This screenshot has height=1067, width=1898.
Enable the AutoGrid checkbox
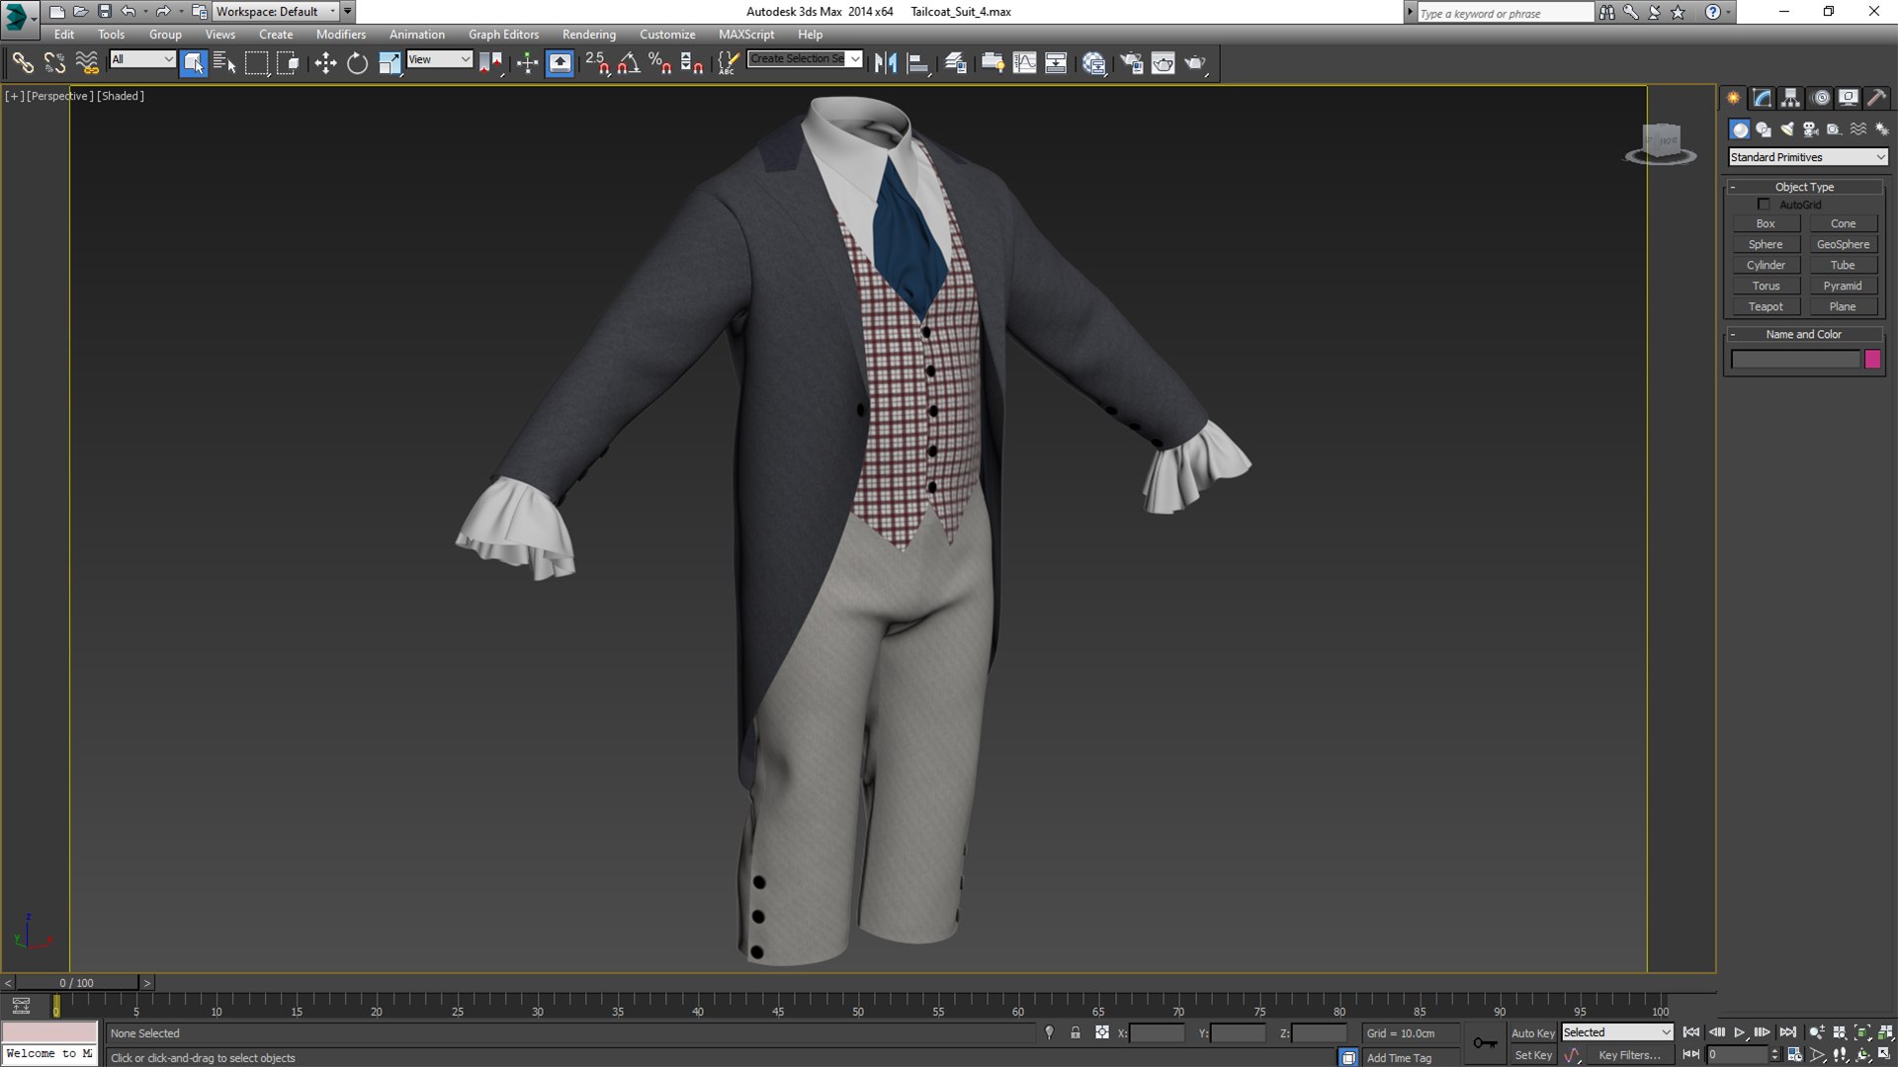1764,205
